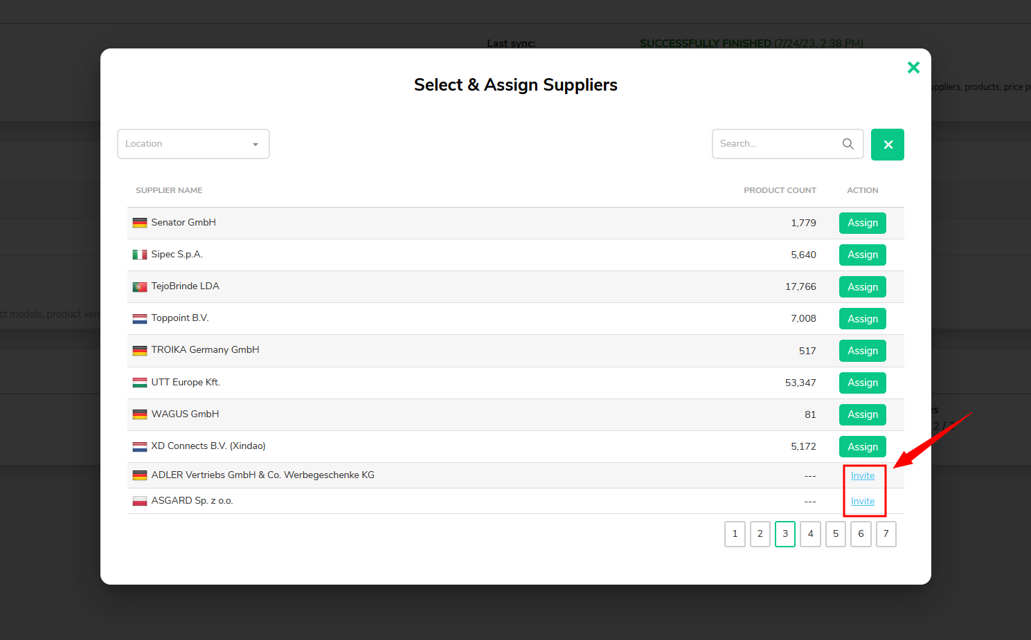This screenshot has height=640, width=1031.
Task: Select the ASGARD Sp. z o.o. name
Action: tap(192, 500)
